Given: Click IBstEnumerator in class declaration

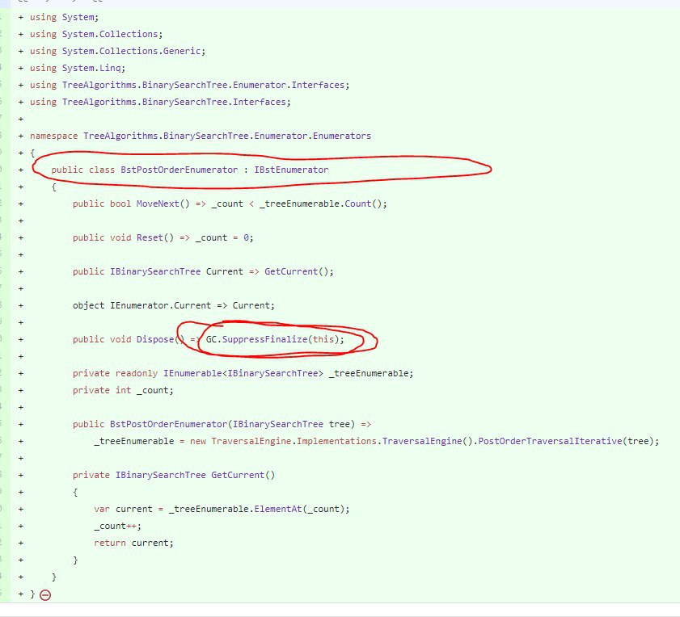Looking at the screenshot, I should (x=291, y=170).
